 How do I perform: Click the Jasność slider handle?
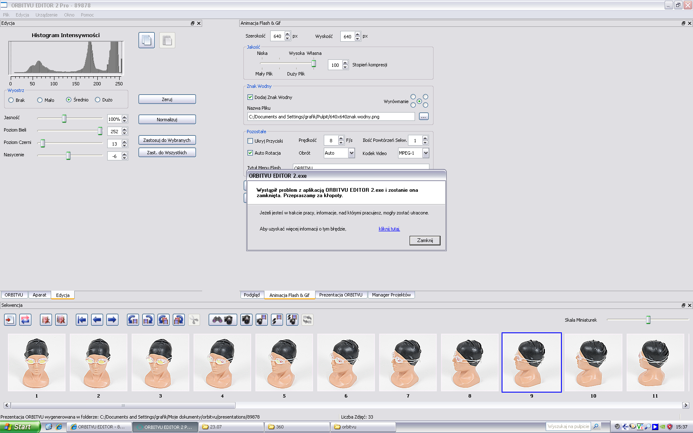point(64,119)
